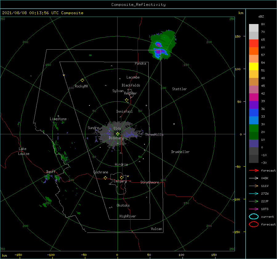This screenshot has width=277, height=259.
Task: Click the cyan current ellipse icon
Action: (x=254, y=217)
